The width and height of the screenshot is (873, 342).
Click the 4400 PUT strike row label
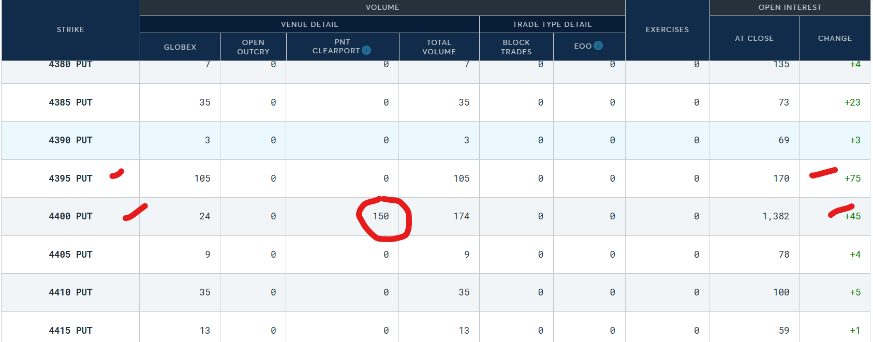pos(70,216)
